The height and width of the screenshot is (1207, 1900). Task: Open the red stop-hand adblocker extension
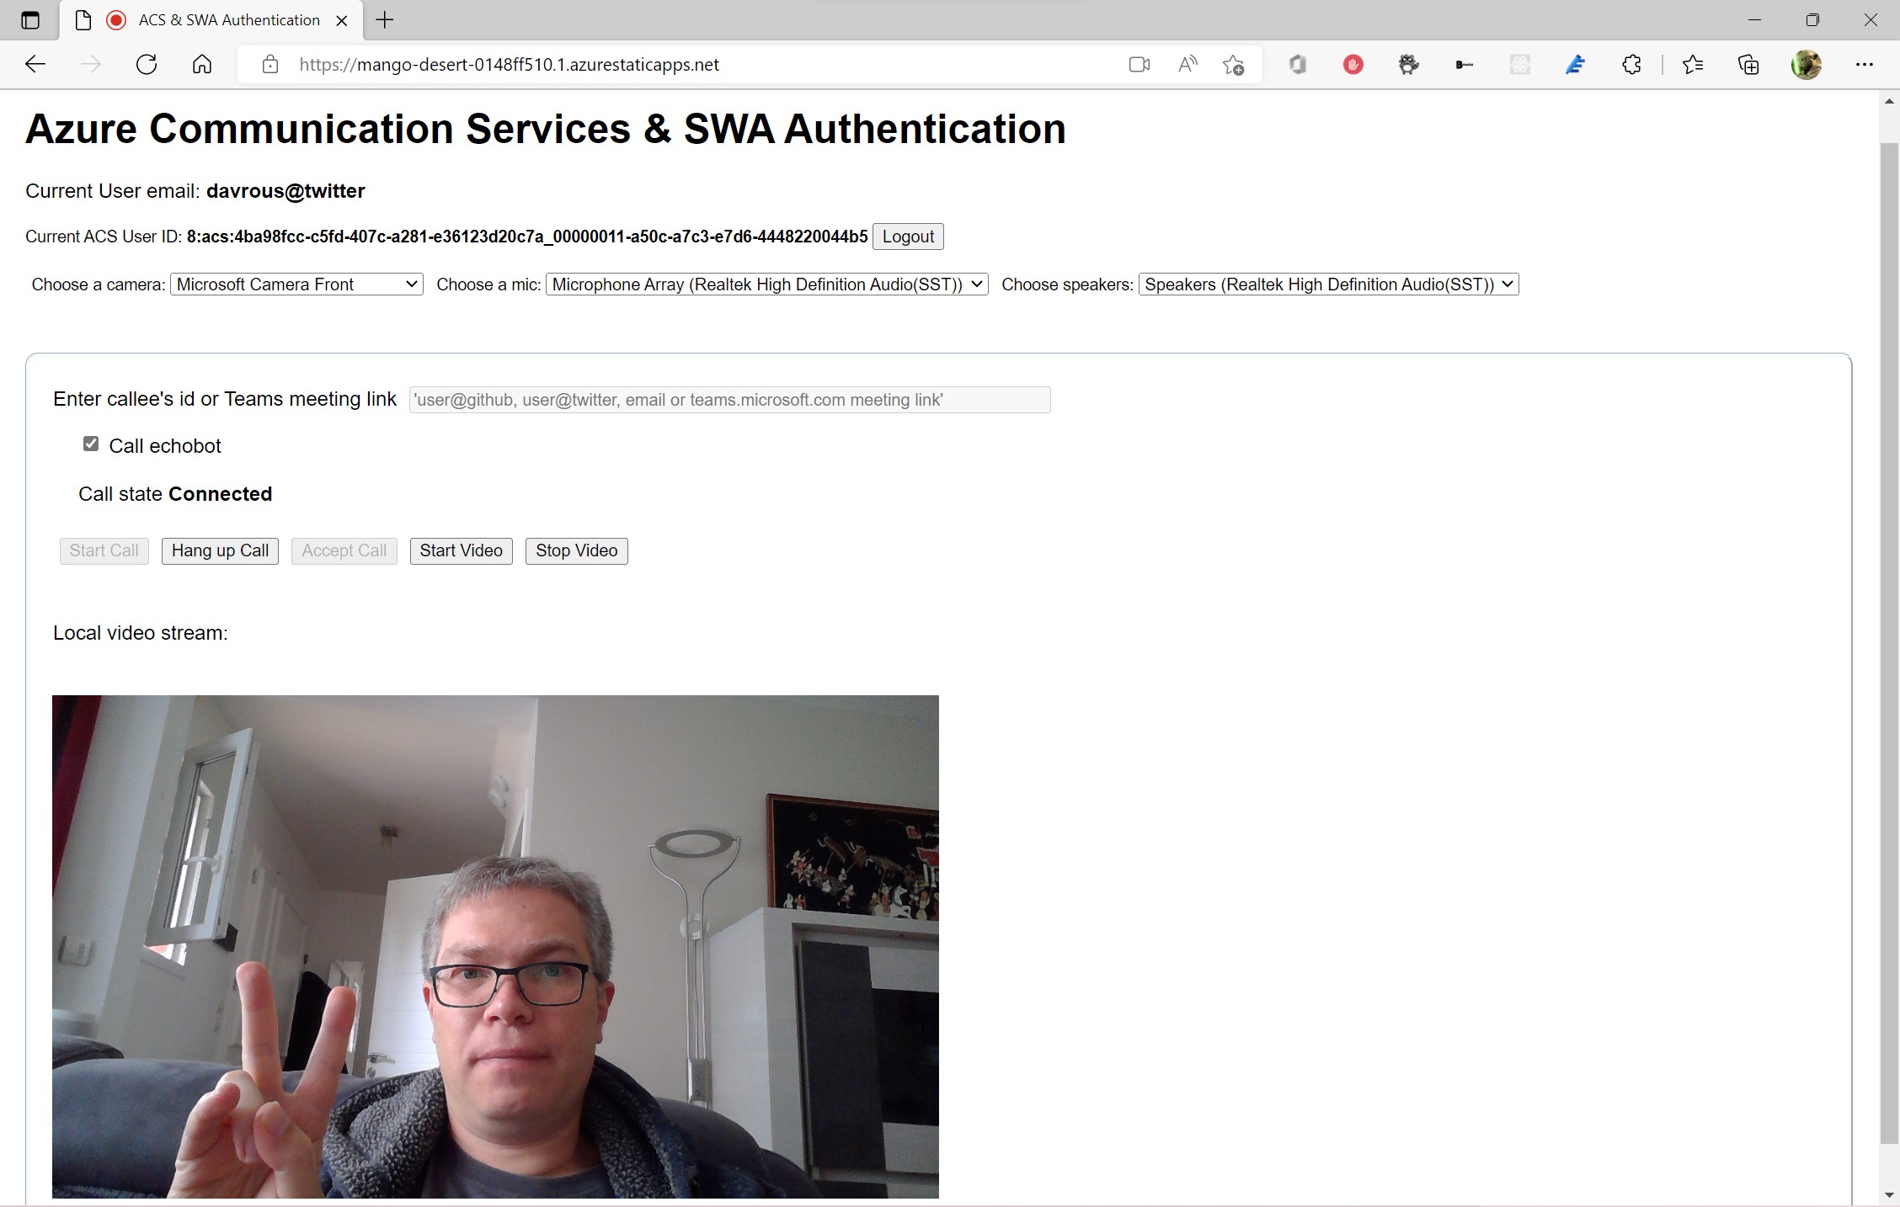[1353, 65]
